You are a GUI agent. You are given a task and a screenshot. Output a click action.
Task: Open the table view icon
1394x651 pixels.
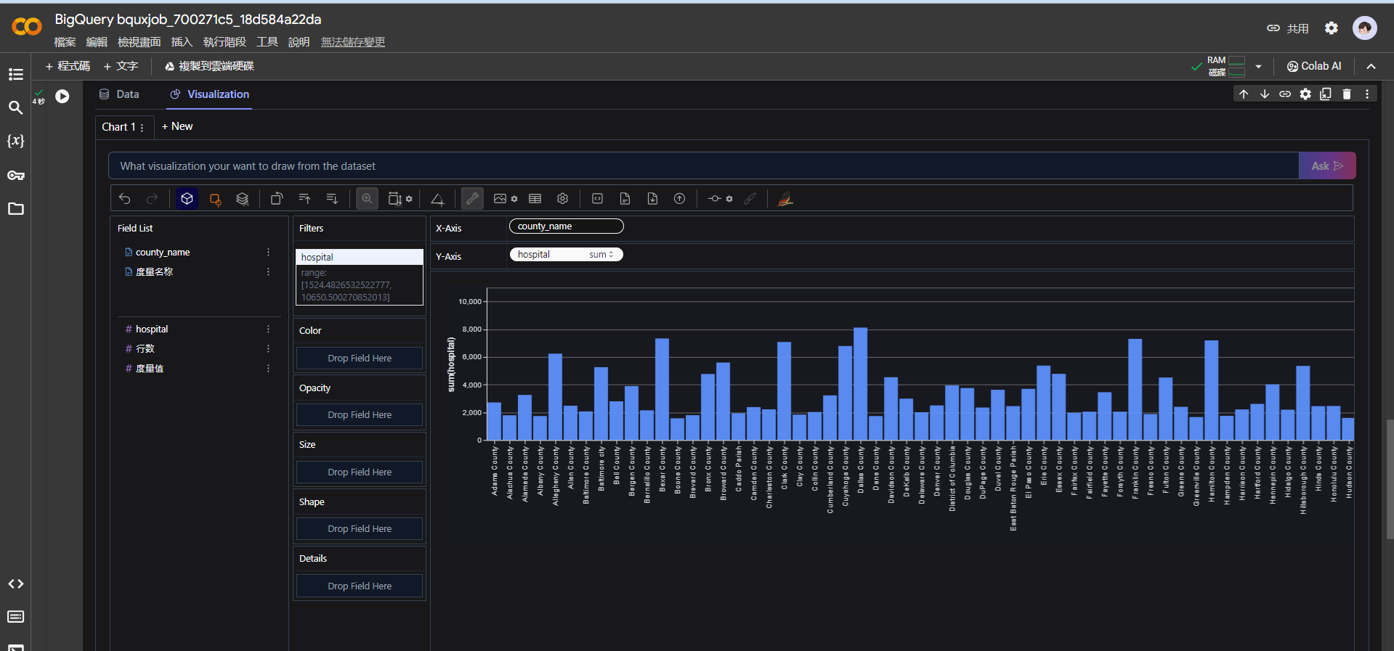pos(535,199)
